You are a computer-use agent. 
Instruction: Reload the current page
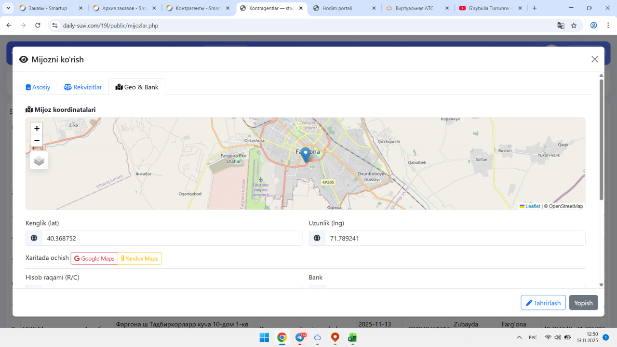[x=38, y=26]
